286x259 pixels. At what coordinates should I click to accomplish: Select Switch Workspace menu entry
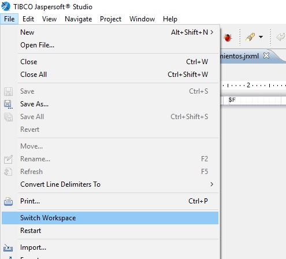point(110,218)
